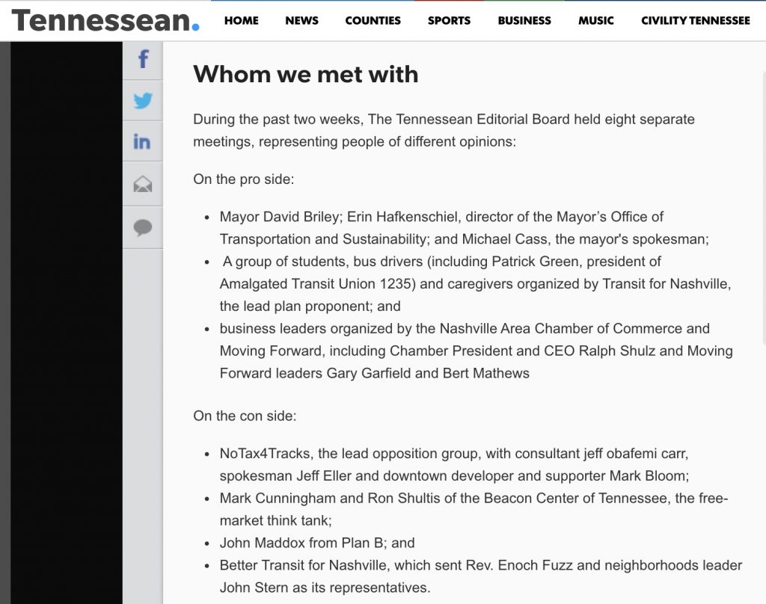Open the BUSINESS section
The height and width of the screenshot is (604, 766).
point(524,21)
